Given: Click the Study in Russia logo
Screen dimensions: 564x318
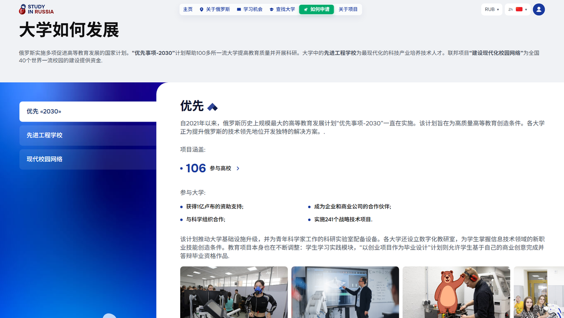Looking at the screenshot, I should pos(36,9).
